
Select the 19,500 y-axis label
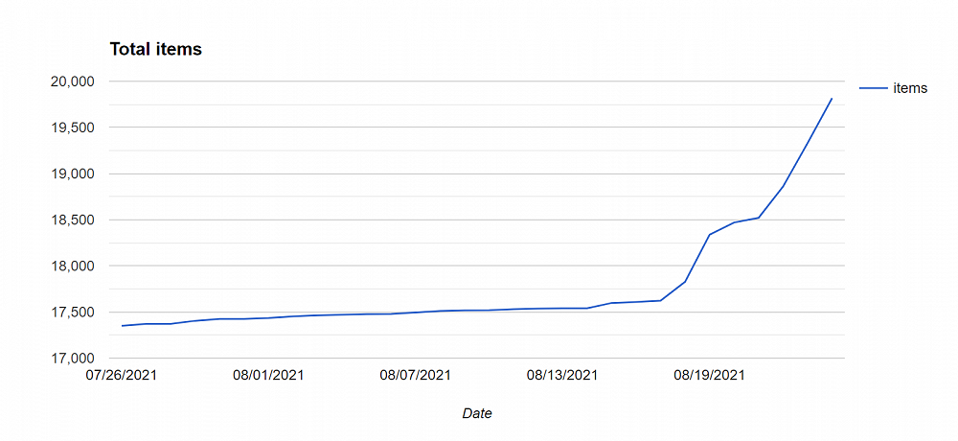click(x=70, y=128)
